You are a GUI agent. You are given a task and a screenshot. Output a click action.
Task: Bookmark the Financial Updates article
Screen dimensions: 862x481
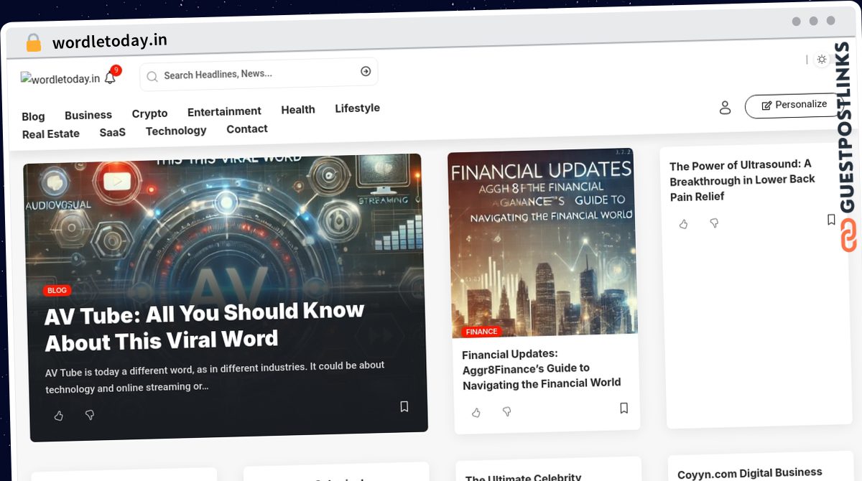[624, 408]
